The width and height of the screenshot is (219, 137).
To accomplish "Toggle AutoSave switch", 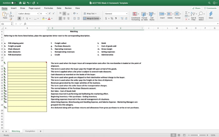I will coord(14,3).
